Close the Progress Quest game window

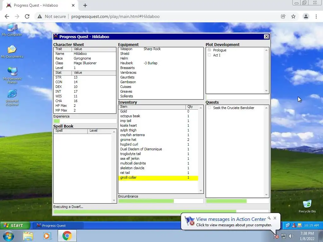click(x=266, y=37)
